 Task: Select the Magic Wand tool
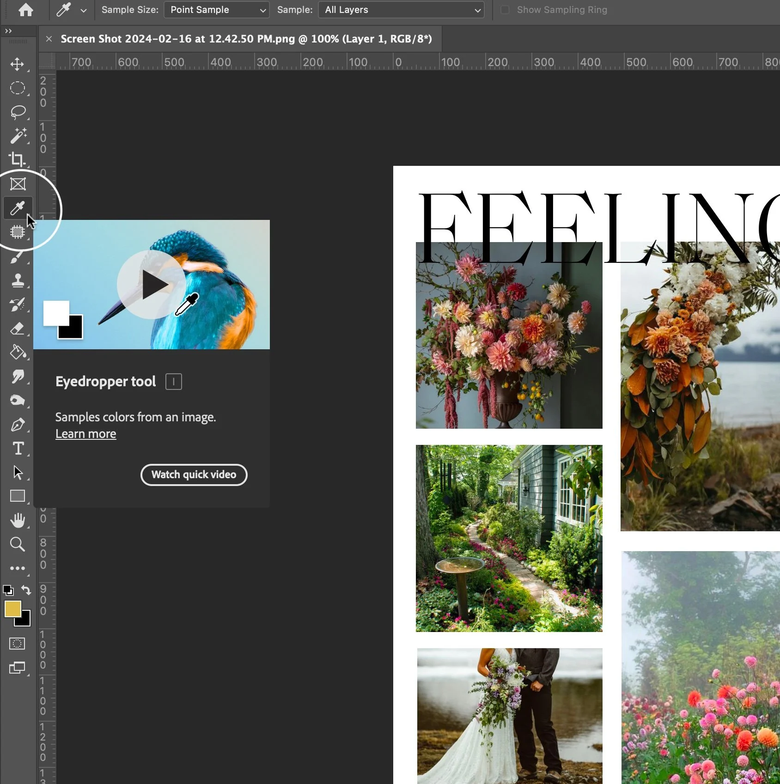click(x=18, y=136)
